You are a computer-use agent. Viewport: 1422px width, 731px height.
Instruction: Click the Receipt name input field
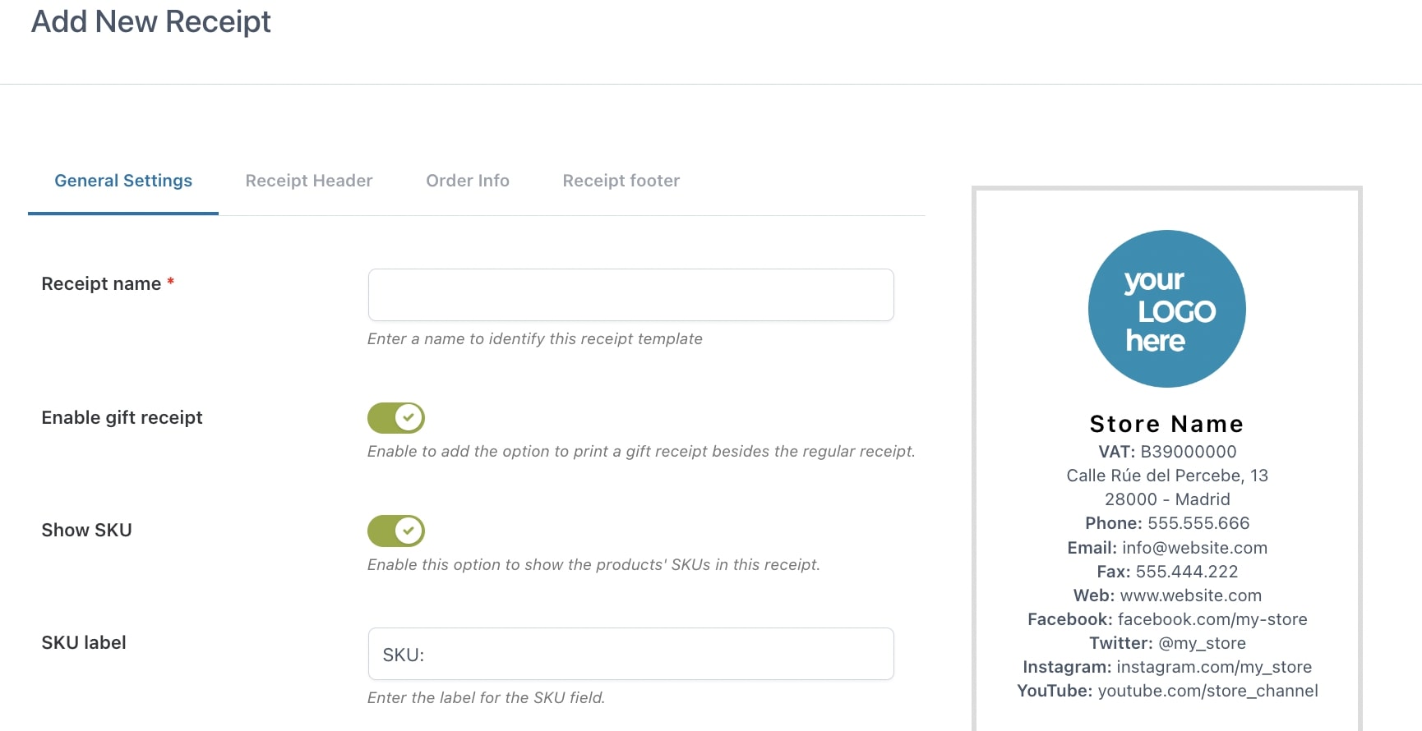(631, 295)
